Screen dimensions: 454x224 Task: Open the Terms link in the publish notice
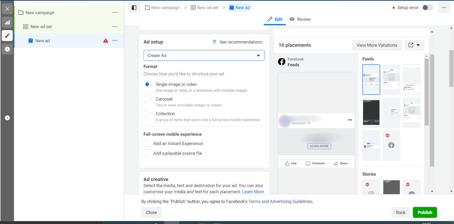point(255,202)
